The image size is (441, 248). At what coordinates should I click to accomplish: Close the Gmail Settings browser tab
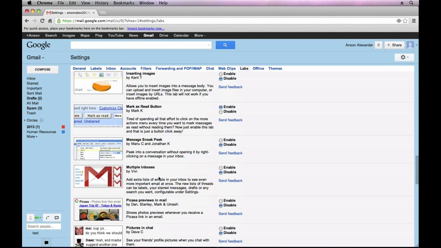point(93,13)
